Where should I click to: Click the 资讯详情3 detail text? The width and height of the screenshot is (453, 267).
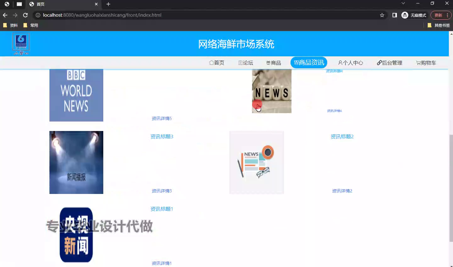pos(162,191)
